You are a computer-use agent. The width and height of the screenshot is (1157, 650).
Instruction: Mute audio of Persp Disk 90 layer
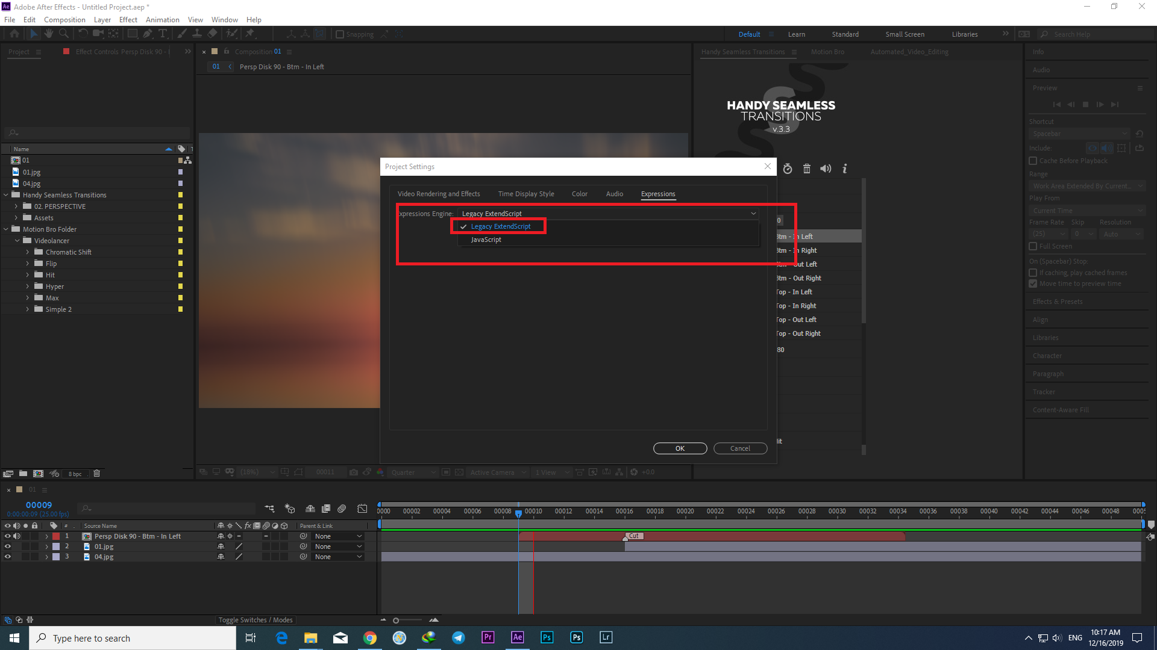17,536
